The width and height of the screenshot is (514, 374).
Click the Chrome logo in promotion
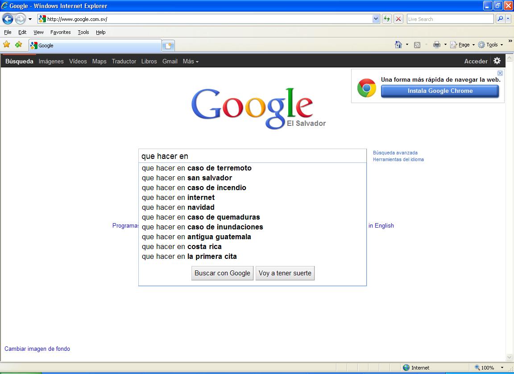click(x=366, y=88)
